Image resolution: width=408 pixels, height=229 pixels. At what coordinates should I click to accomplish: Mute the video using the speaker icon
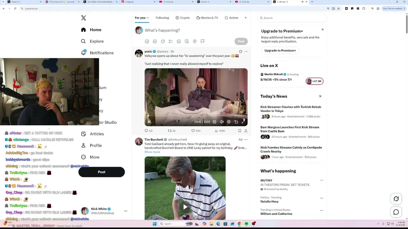(x=222, y=122)
